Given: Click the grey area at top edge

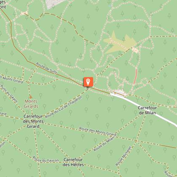Looking at the screenshot, I should 54,3.
